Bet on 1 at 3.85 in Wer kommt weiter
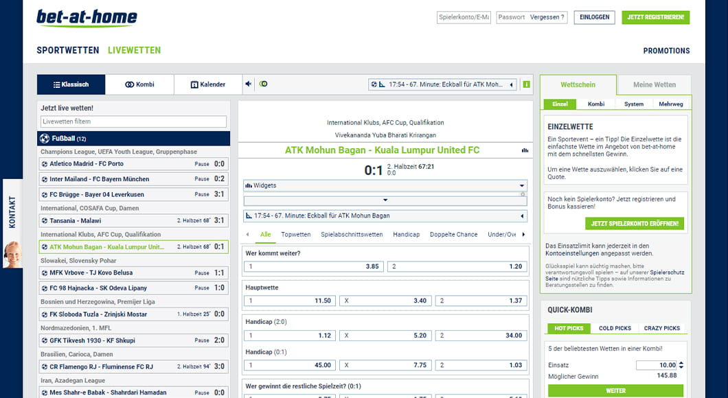728x398 pixels. (x=313, y=267)
